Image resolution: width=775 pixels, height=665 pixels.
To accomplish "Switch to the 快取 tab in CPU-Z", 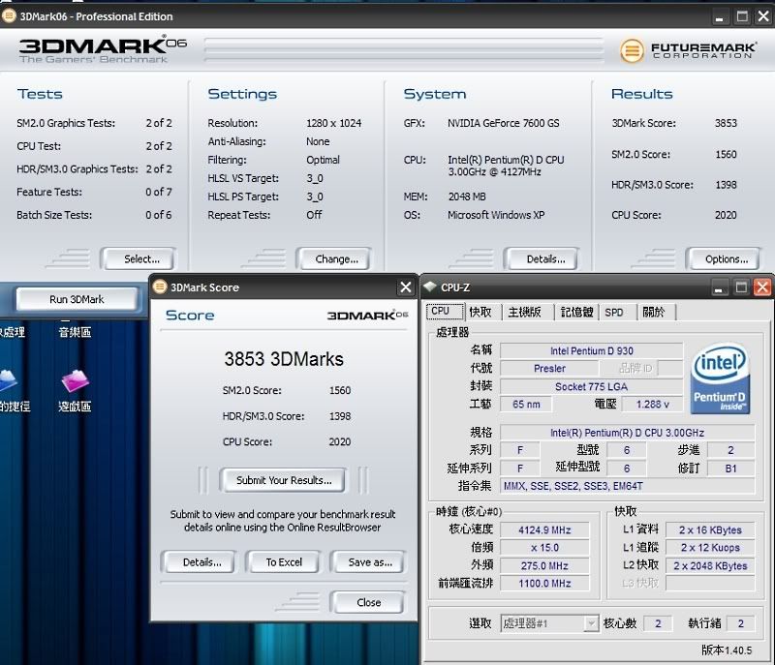I will (x=480, y=312).
